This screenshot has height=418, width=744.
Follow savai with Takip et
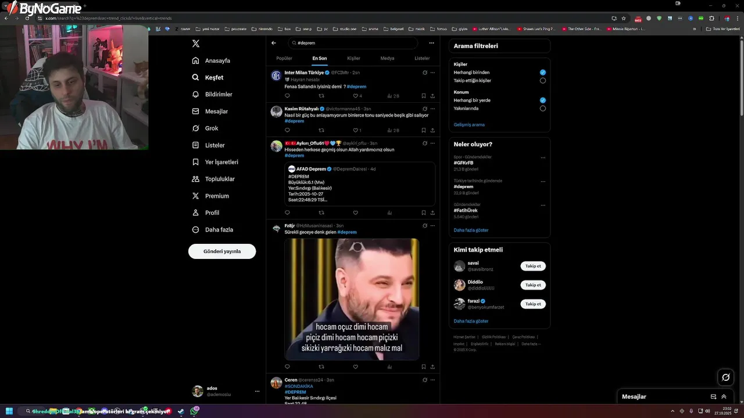[x=533, y=266]
